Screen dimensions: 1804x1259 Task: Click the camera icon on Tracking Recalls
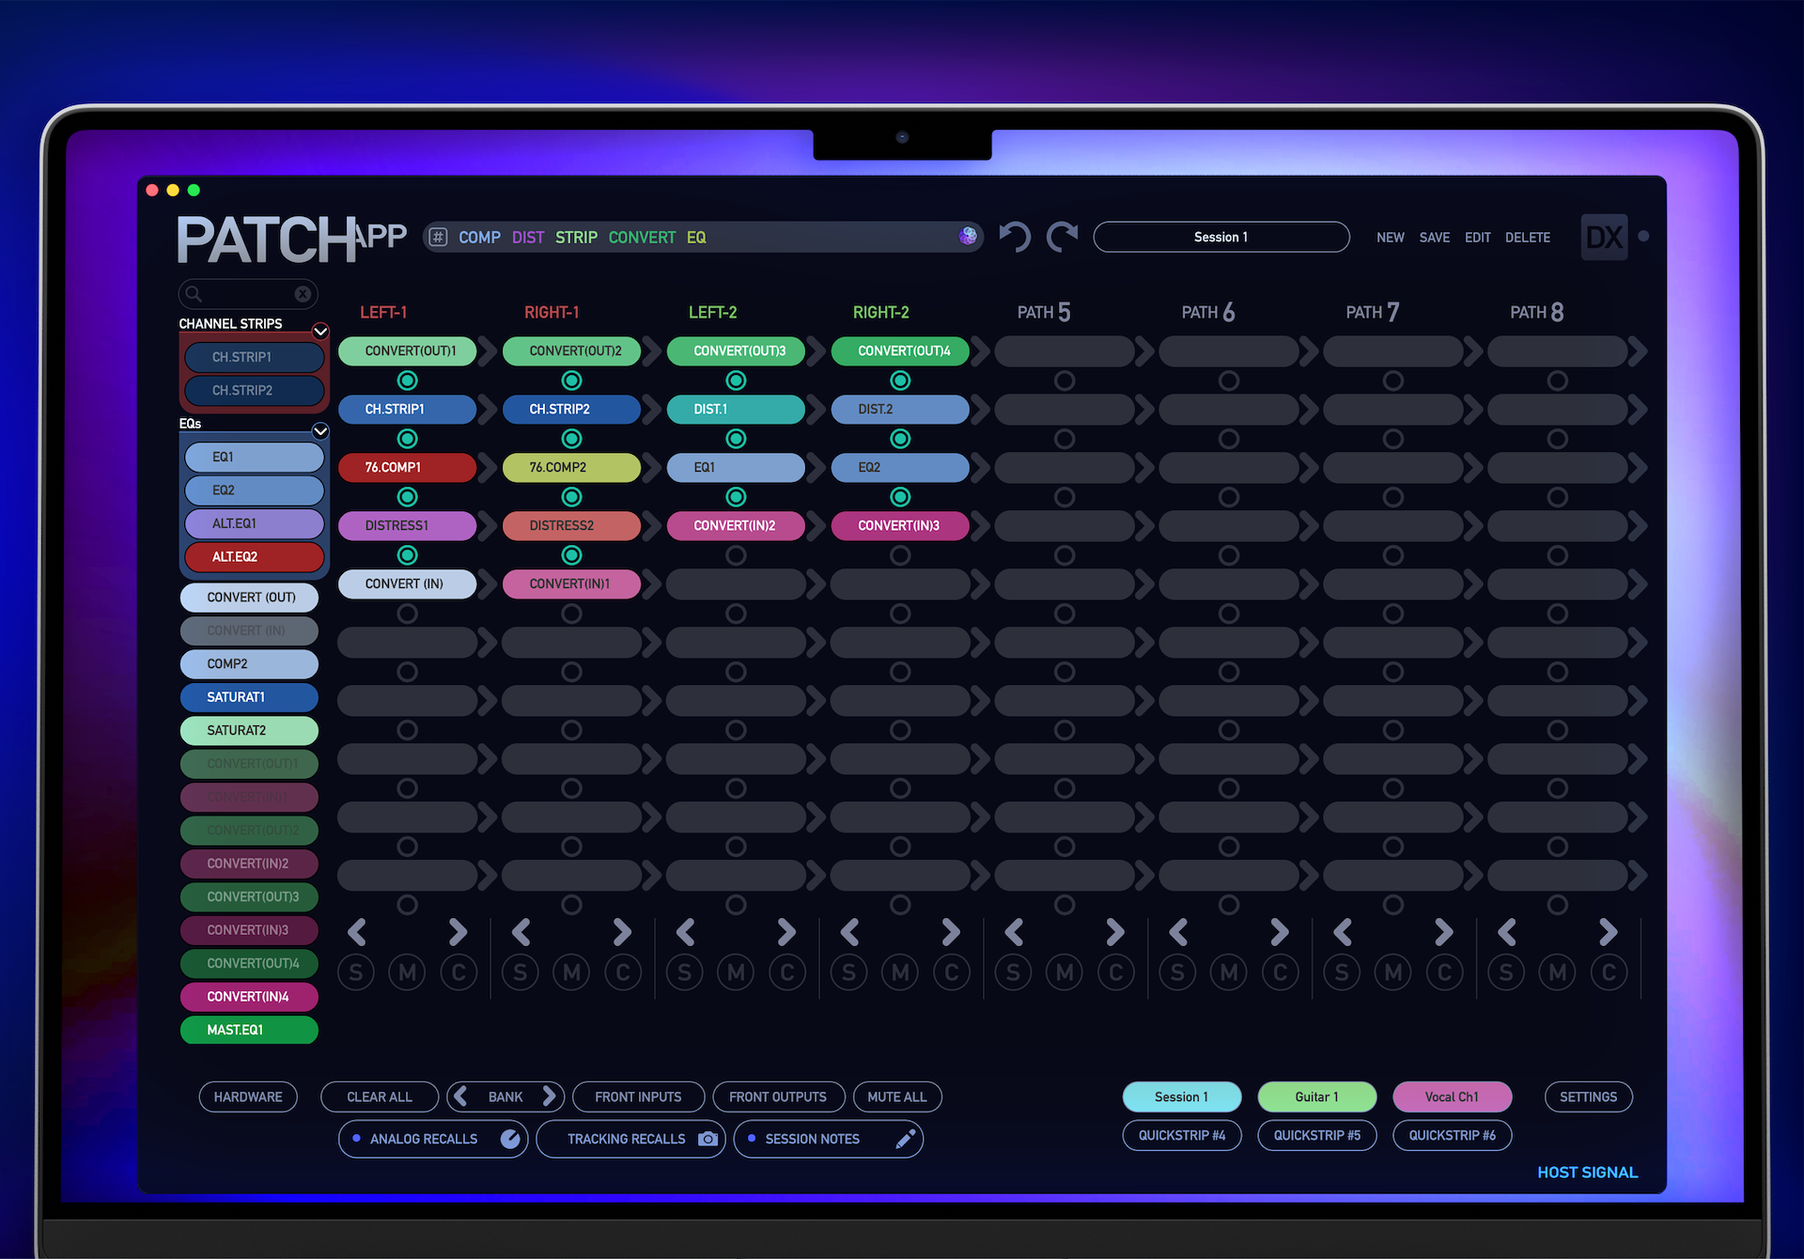point(708,1139)
